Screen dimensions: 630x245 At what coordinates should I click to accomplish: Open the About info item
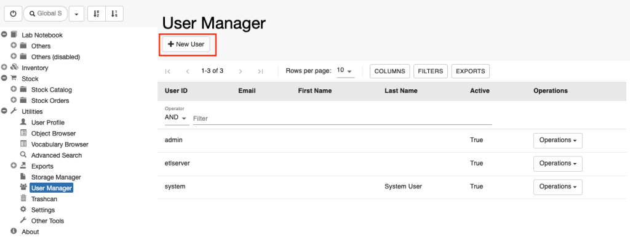[x=30, y=231]
